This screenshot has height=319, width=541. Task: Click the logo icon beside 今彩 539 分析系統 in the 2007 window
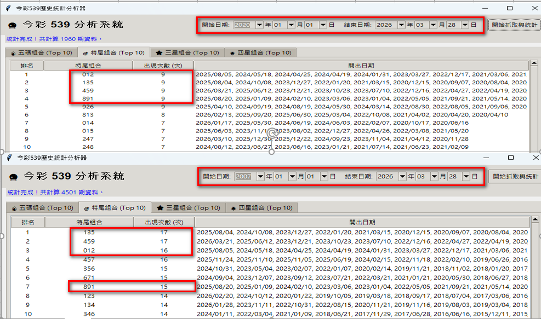coord(13,177)
